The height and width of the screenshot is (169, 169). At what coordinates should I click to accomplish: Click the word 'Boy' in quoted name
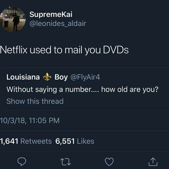61,77
